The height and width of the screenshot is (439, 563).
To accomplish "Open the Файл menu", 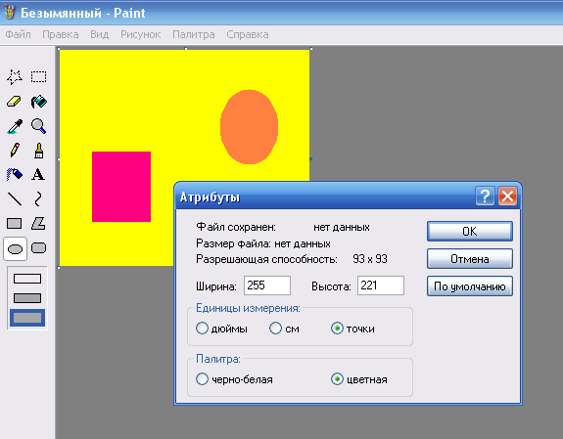I will (x=18, y=34).
